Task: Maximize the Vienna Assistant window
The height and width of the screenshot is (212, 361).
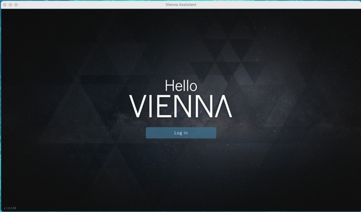Action: point(16,5)
